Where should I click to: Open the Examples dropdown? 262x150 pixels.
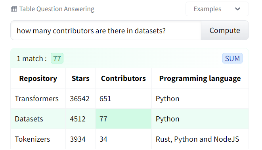tap(217, 9)
